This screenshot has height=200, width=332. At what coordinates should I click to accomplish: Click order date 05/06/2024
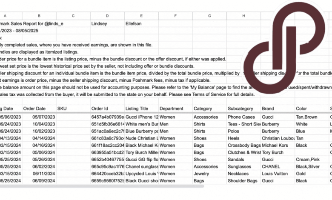coord(39,152)
